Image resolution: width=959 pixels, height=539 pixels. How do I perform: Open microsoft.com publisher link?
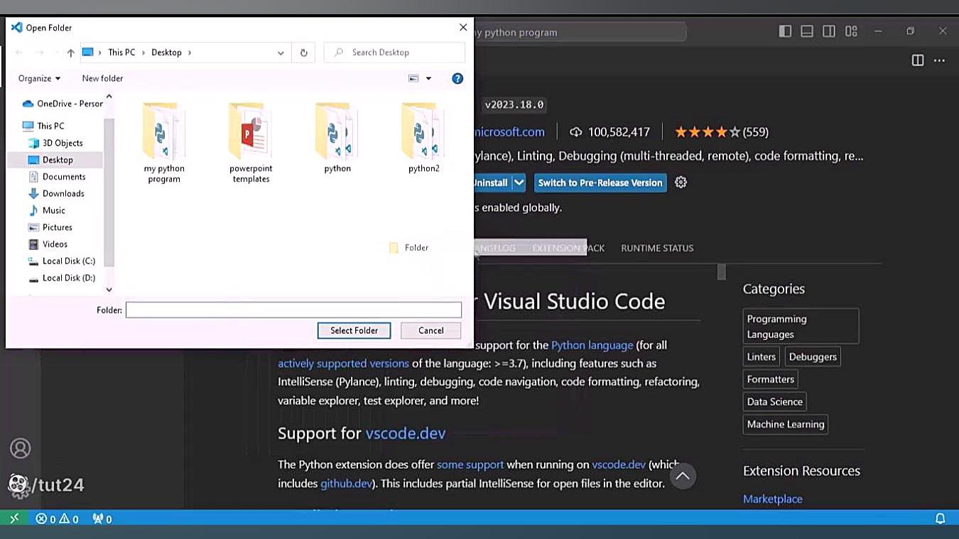click(x=509, y=132)
